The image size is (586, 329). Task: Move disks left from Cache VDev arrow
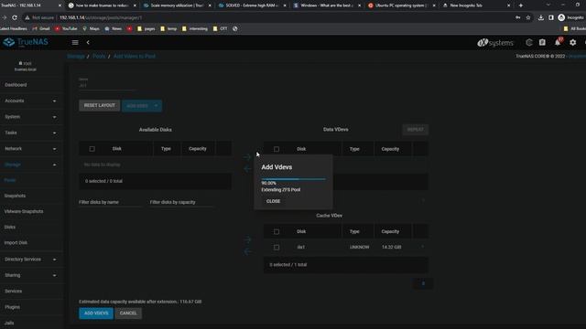click(247, 252)
